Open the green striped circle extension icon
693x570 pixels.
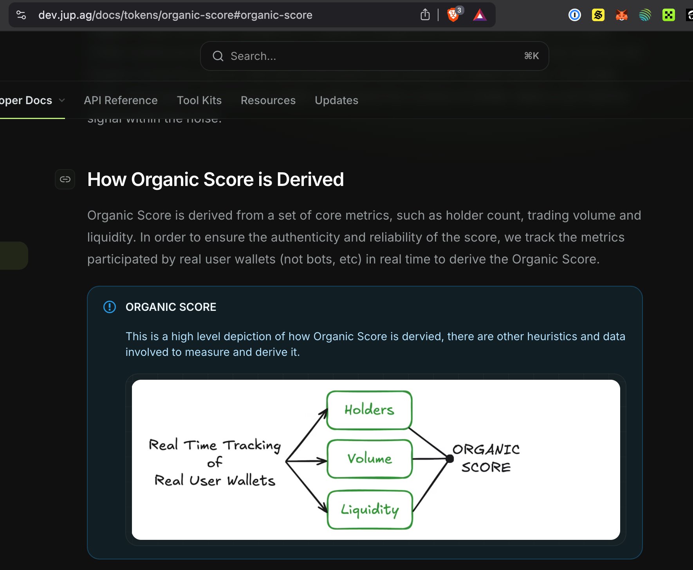click(x=645, y=15)
